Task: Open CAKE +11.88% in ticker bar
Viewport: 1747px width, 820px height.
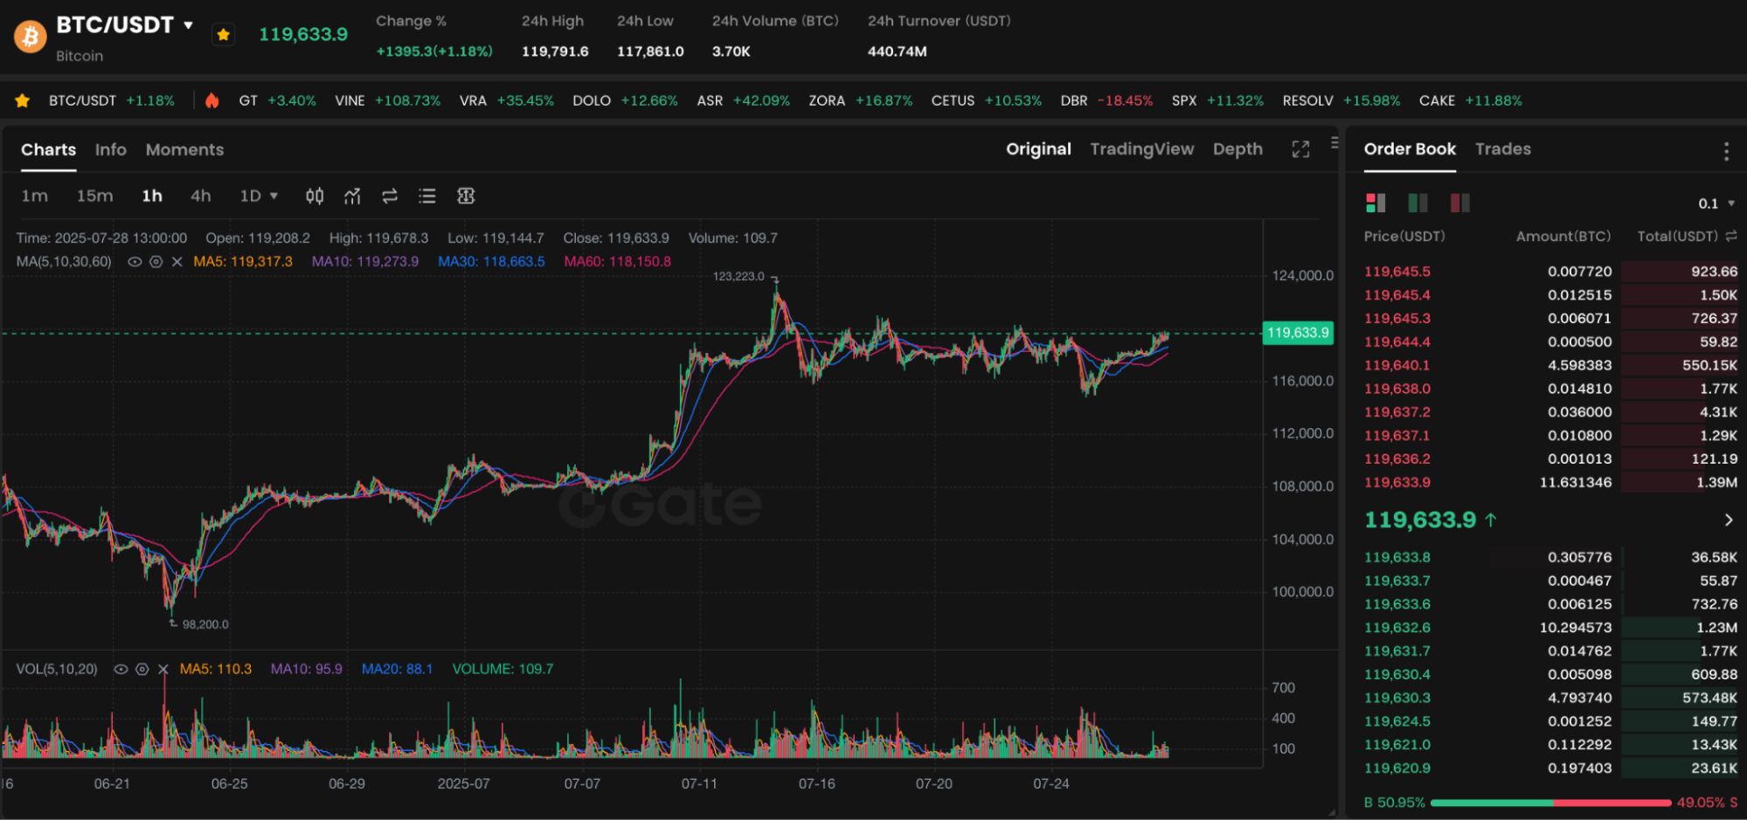Action: 1470,101
